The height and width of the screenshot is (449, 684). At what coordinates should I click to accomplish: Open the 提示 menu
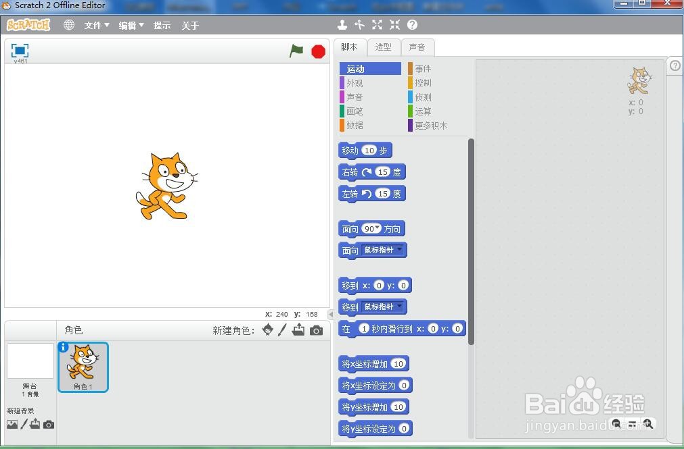(162, 25)
